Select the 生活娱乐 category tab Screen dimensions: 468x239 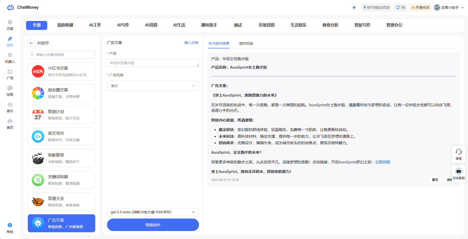(298, 25)
